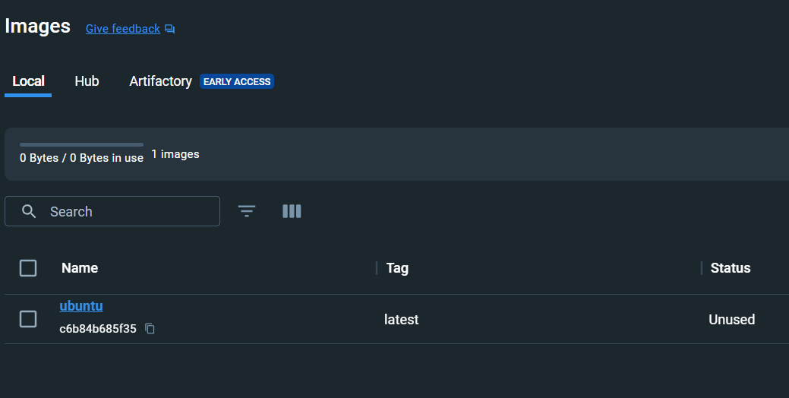This screenshot has width=789, height=398.
Task: Open the Artifactory tab
Action: coord(160,81)
